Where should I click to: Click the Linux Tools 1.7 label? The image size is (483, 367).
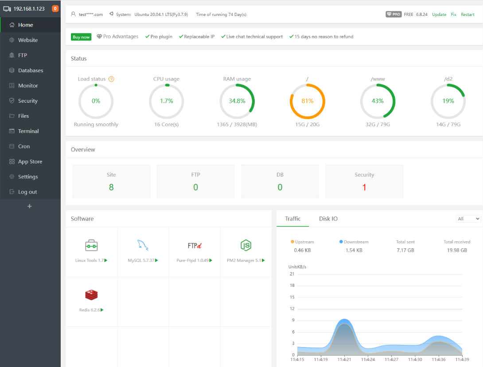click(x=90, y=260)
